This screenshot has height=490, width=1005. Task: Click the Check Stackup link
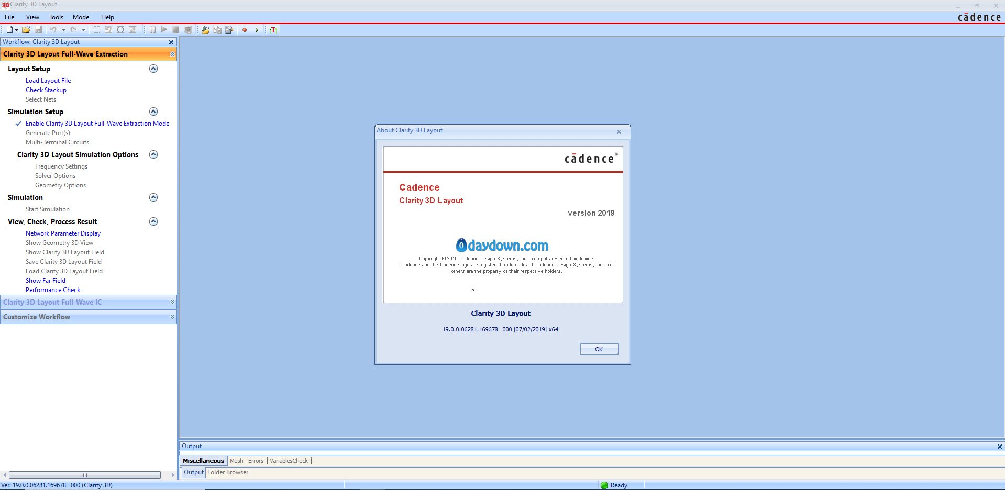point(46,90)
